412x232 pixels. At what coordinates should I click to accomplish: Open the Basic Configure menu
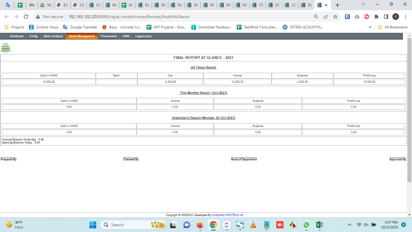(53, 36)
